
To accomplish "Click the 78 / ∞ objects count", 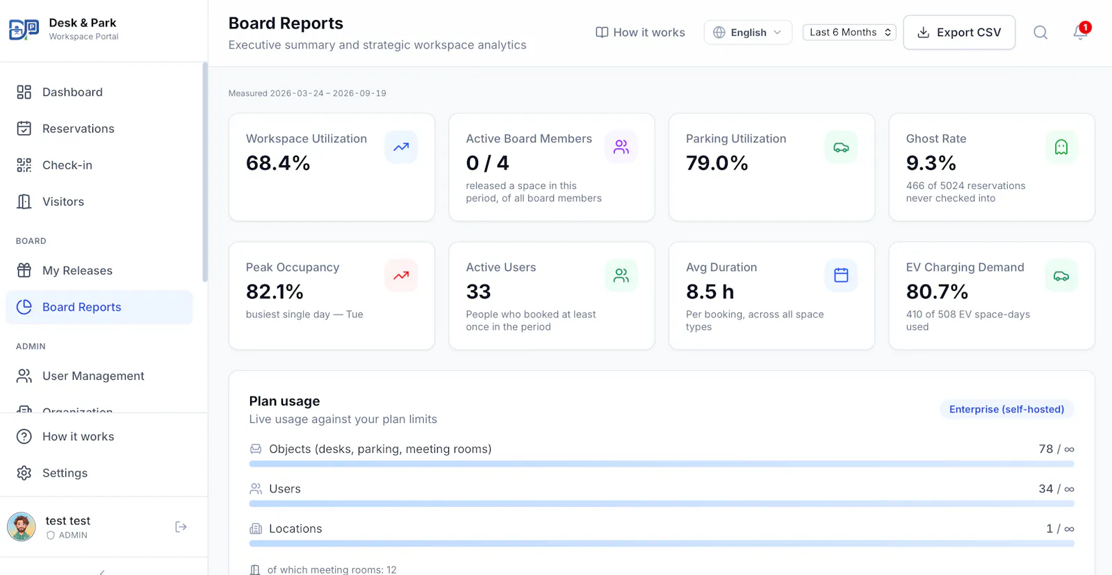I will click(x=1056, y=449).
